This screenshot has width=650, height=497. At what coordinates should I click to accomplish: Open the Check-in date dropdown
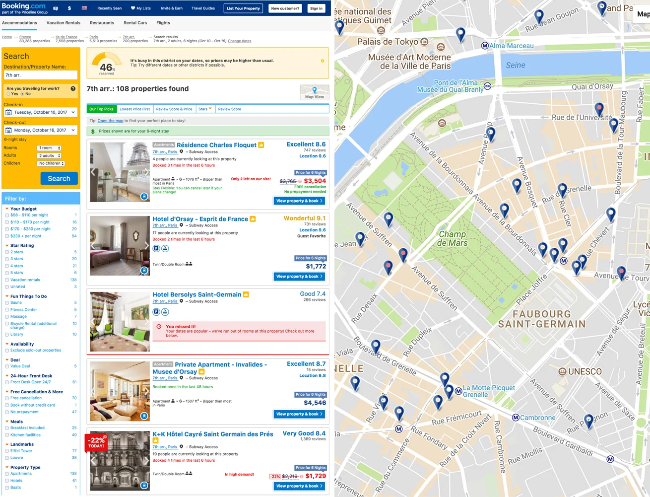[x=41, y=112]
